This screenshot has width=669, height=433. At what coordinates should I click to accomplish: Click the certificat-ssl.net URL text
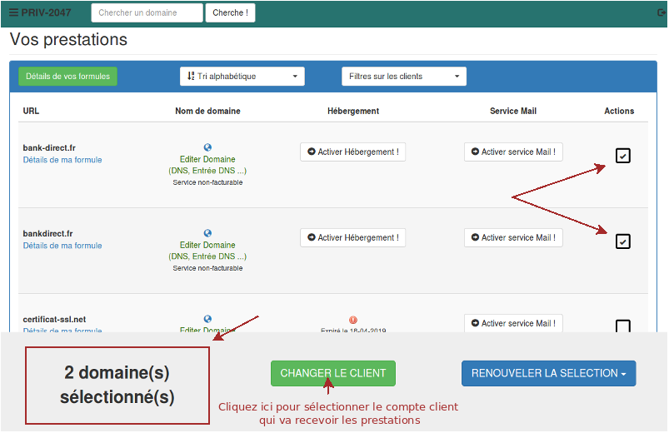coord(54,320)
